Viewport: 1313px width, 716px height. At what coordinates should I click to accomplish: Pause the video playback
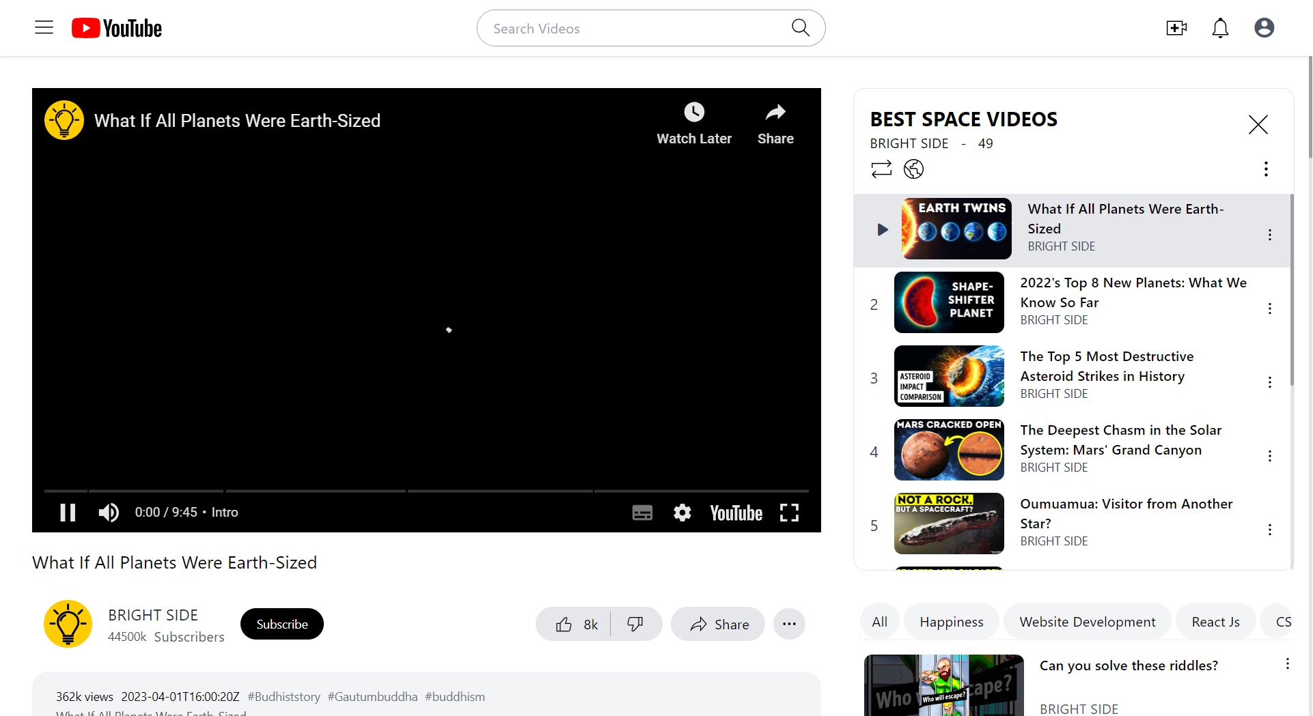click(x=68, y=513)
